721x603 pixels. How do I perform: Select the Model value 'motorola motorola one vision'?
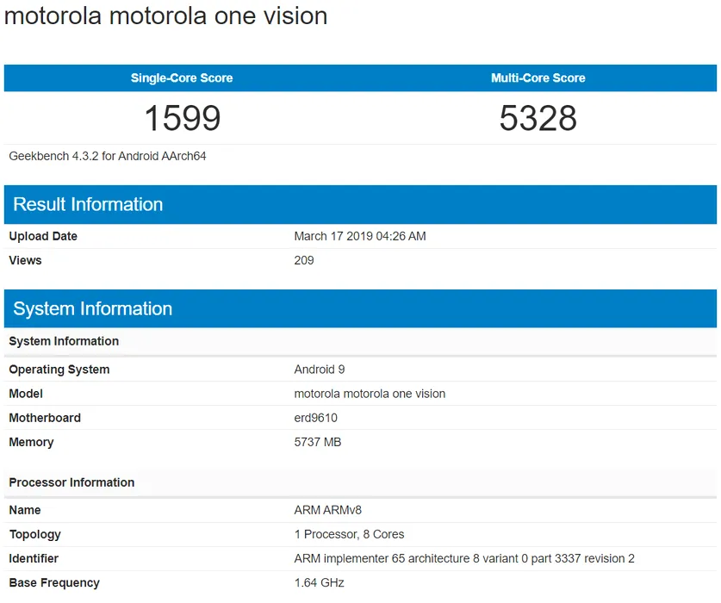pos(370,394)
